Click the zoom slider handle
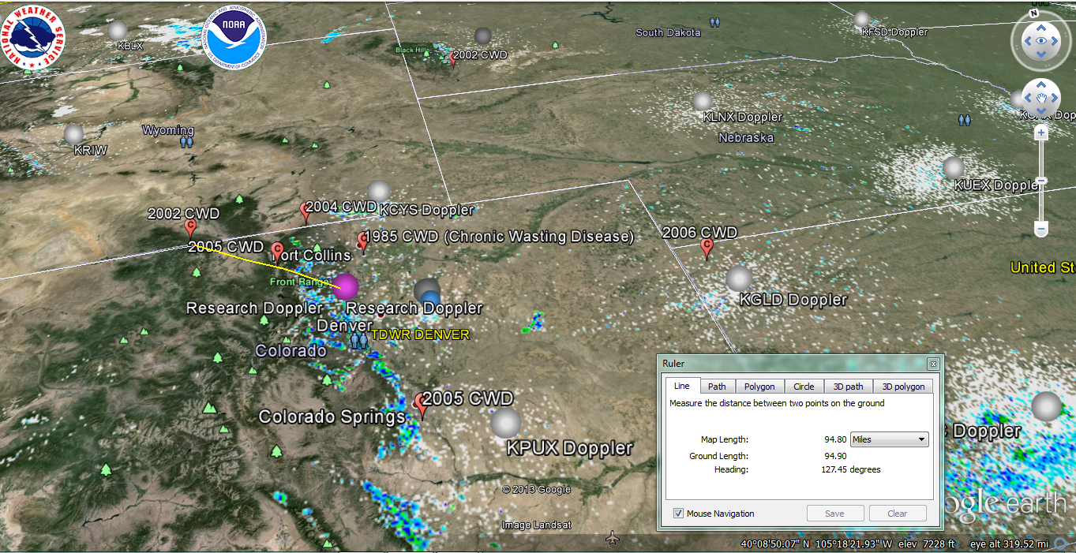Viewport: 1076px width, 553px height. 1041,181
